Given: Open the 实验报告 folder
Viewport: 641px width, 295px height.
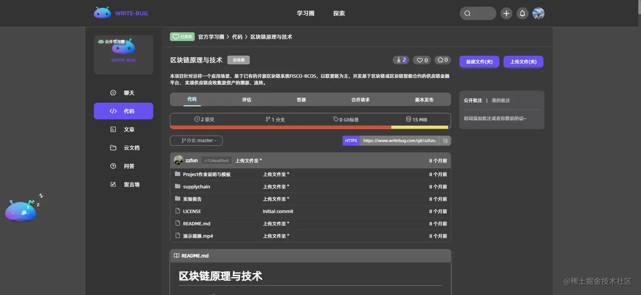Looking at the screenshot, I should pyautogui.click(x=192, y=199).
